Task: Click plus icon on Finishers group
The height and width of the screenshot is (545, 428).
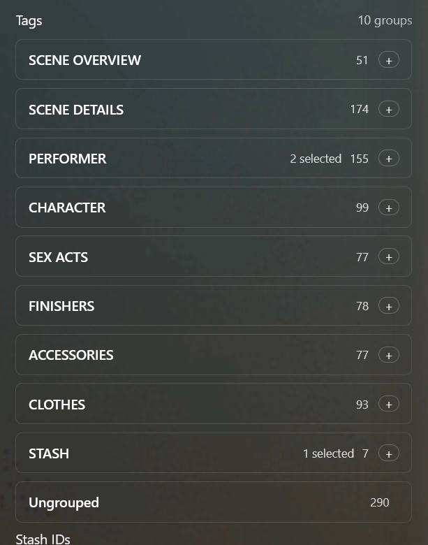Action: click(x=389, y=306)
